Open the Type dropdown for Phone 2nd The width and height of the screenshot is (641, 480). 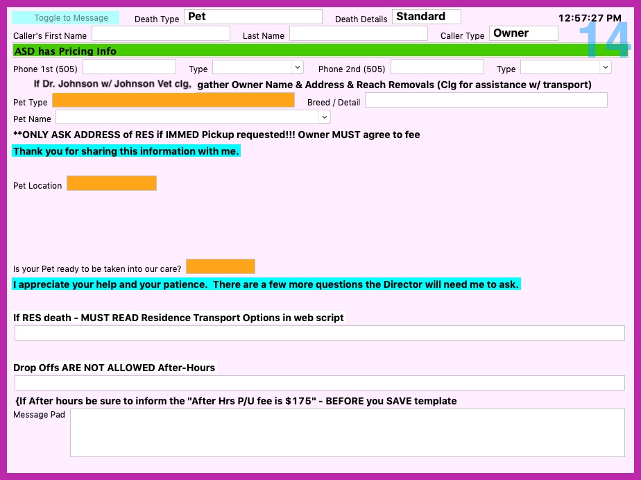[x=566, y=67]
